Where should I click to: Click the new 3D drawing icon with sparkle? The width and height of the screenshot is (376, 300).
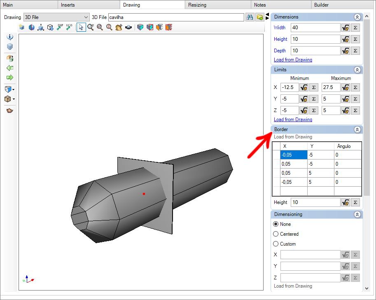(22, 27)
